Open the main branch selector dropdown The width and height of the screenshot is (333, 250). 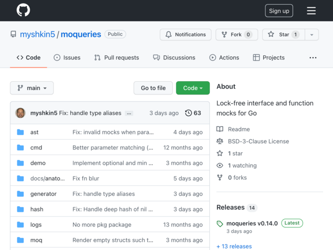tap(32, 88)
